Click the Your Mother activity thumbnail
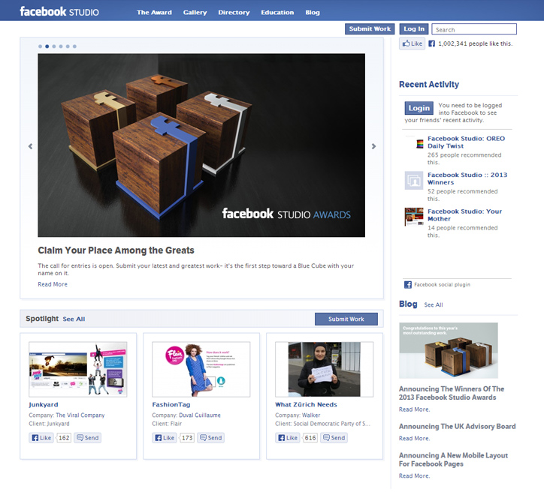 (x=414, y=217)
